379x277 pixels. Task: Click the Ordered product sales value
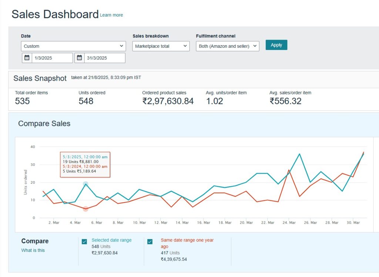point(168,101)
